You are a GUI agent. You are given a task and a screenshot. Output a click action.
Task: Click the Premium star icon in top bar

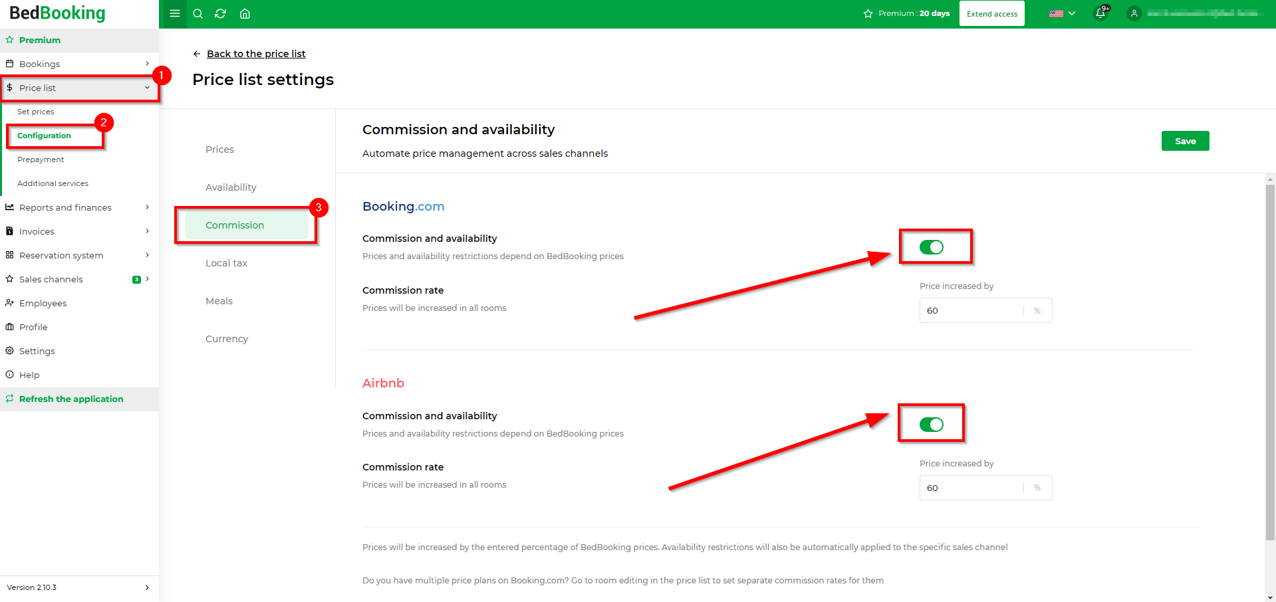(x=868, y=13)
